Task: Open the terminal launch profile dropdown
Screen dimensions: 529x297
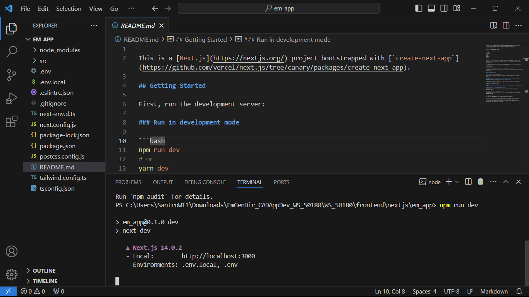Action: pos(457,182)
